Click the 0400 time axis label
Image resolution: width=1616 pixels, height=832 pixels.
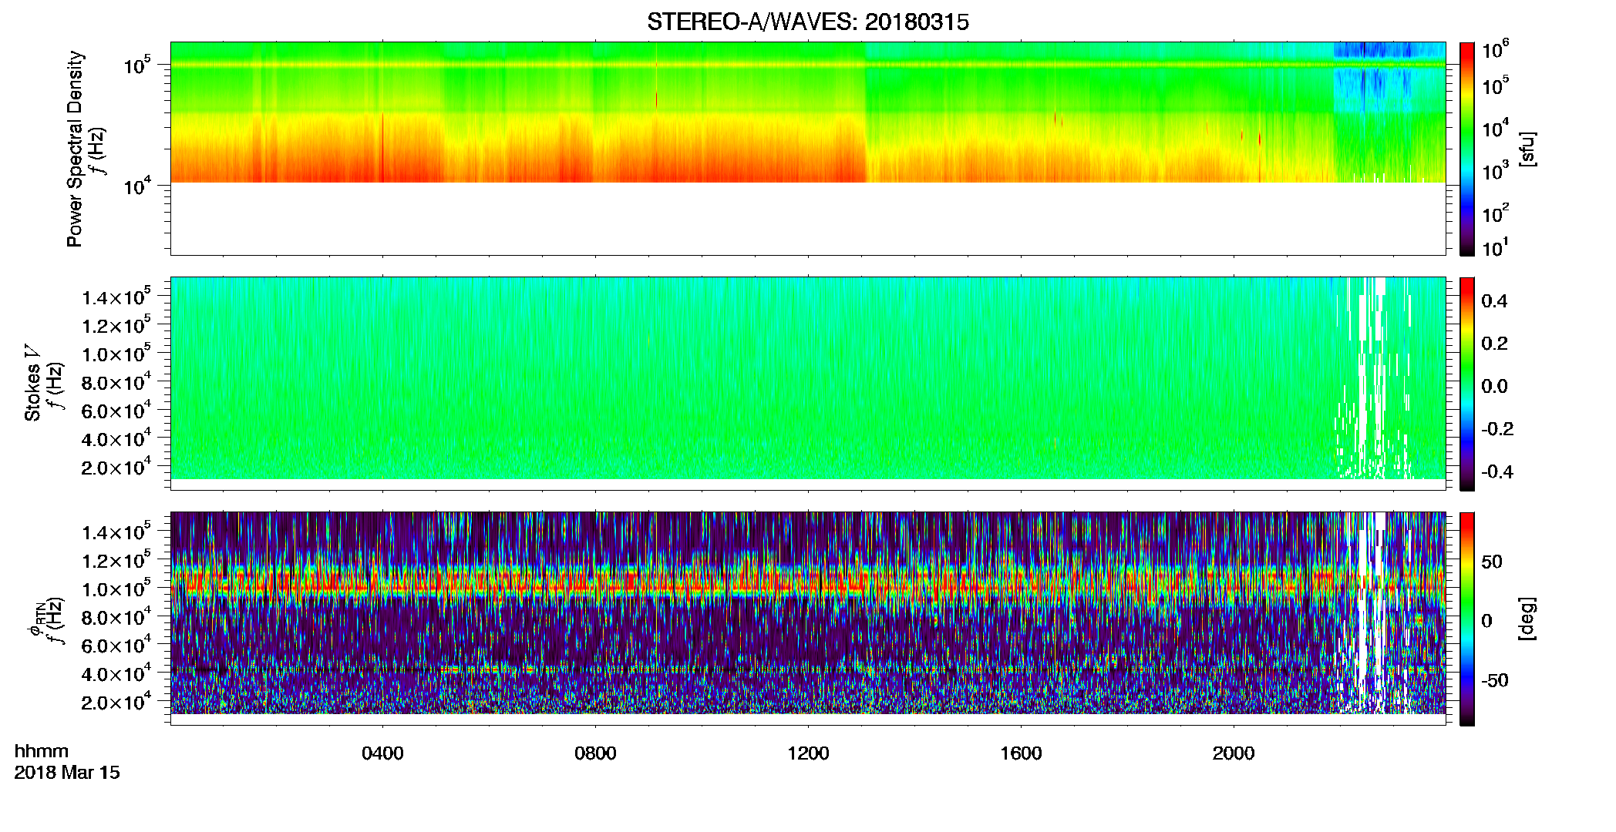point(382,753)
